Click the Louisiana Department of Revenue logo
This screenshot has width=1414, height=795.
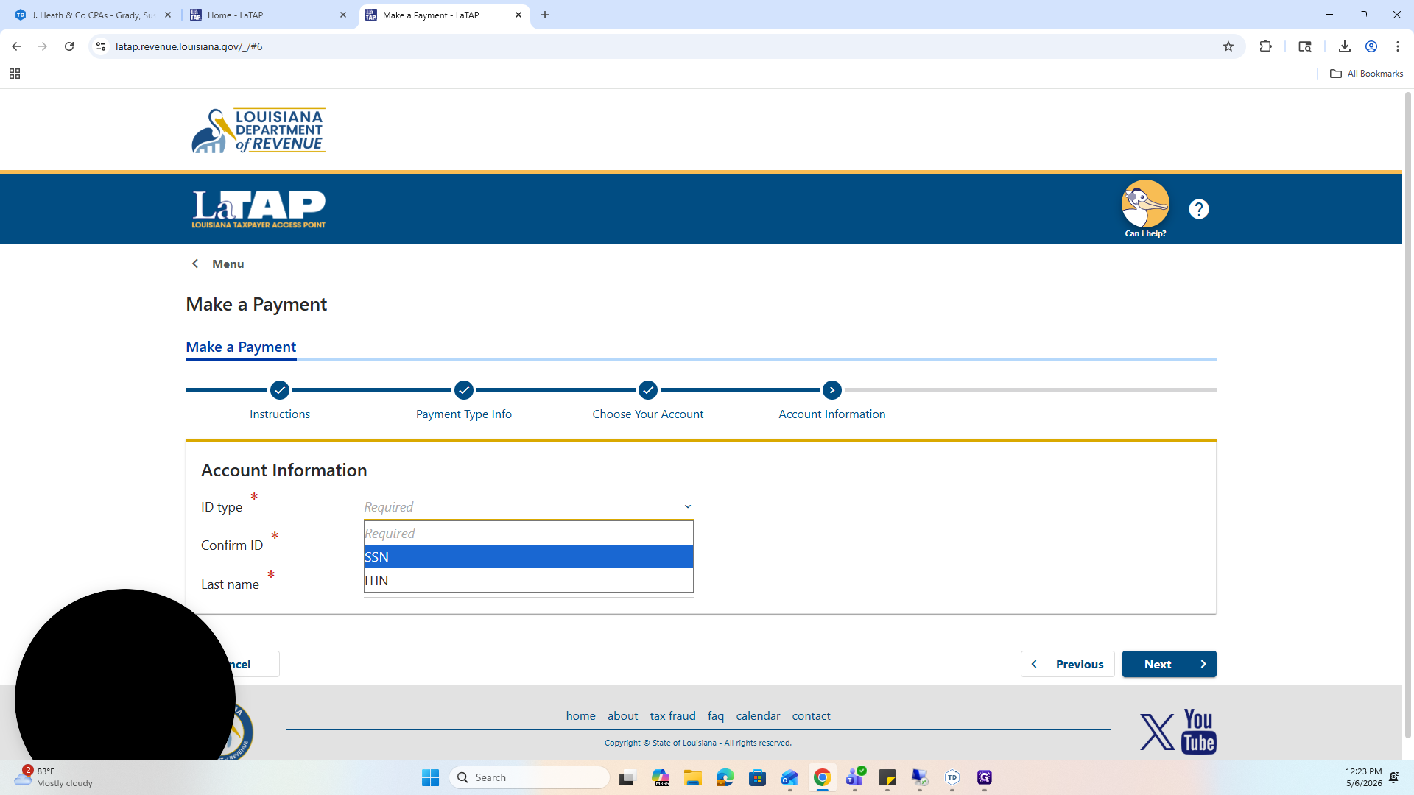click(x=258, y=130)
